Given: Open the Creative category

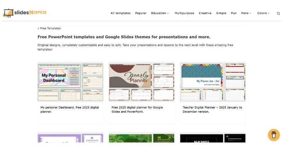Looking at the screenshot, I should click(205, 13).
